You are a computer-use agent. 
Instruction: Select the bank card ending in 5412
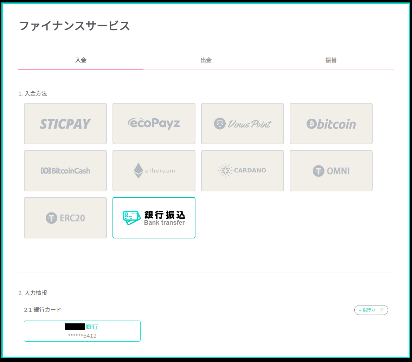click(82, 331)
